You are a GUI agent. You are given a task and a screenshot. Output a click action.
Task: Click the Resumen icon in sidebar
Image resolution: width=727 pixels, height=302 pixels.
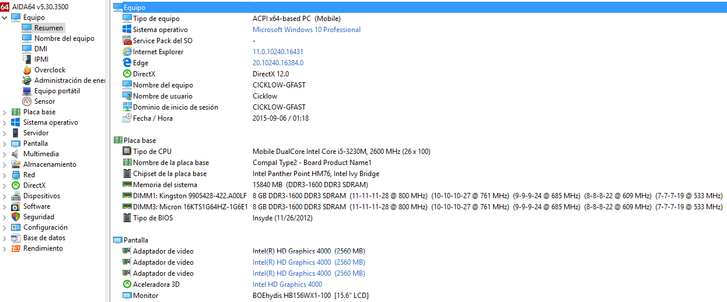pyautogui.click(x=27, y=28)
